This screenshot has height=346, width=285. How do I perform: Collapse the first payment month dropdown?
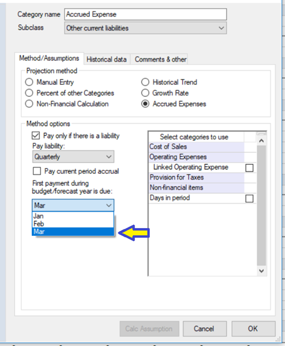(73, 205)
